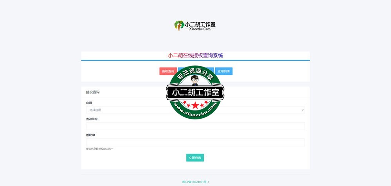Click the 查询信息跟授权ID二选一 hint text

100,149
